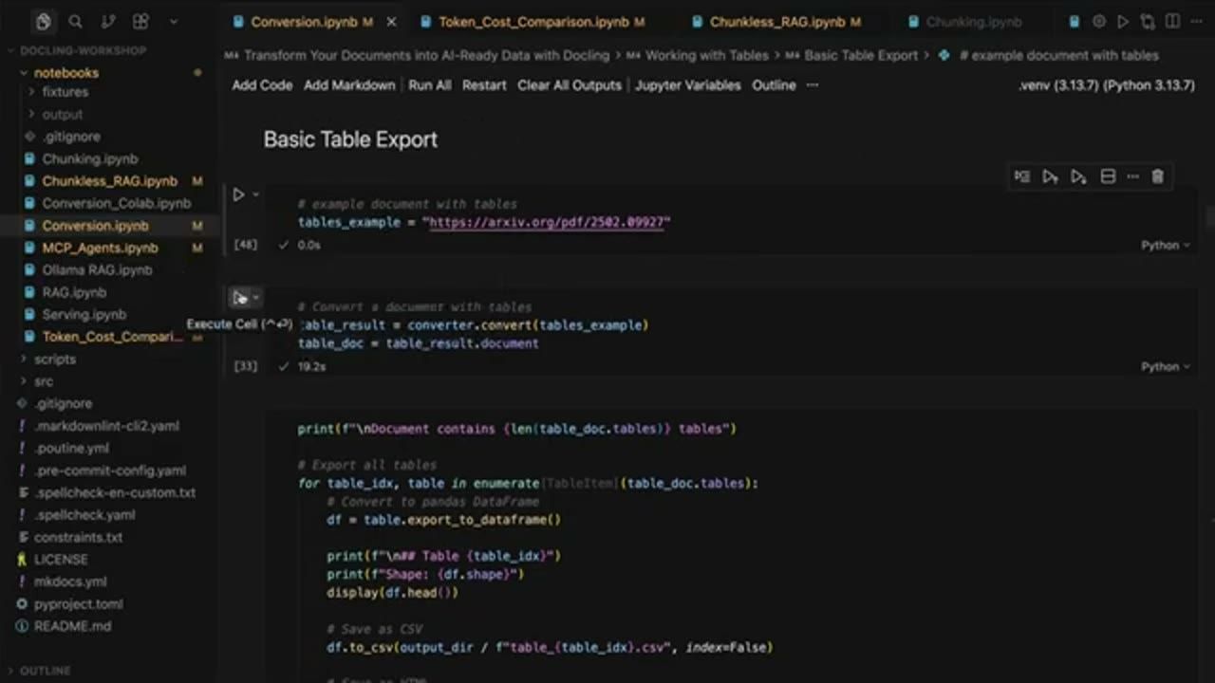Open cell toolbar more actions ellipsis
The width and height of the screenshot is (1215, 683).
1132,176
